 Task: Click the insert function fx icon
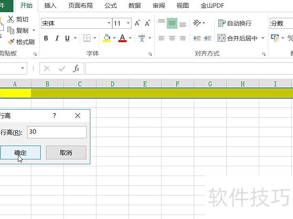point(76,69)
